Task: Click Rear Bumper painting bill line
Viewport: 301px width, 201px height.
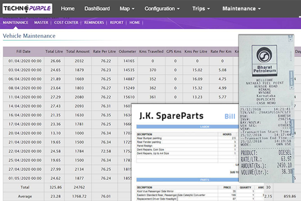Action: (149, 138)
